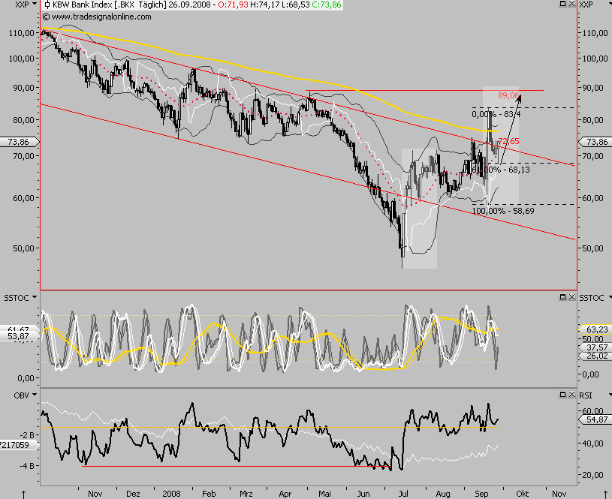Click the Okt month label on time axis
Viewport: 612px width, 499px height.
pos(522,494)
